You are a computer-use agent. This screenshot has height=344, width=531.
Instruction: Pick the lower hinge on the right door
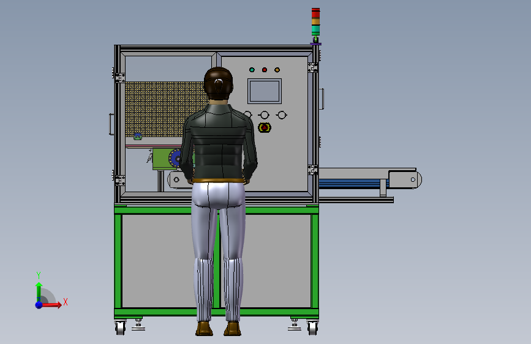click(x=312, y=170)
